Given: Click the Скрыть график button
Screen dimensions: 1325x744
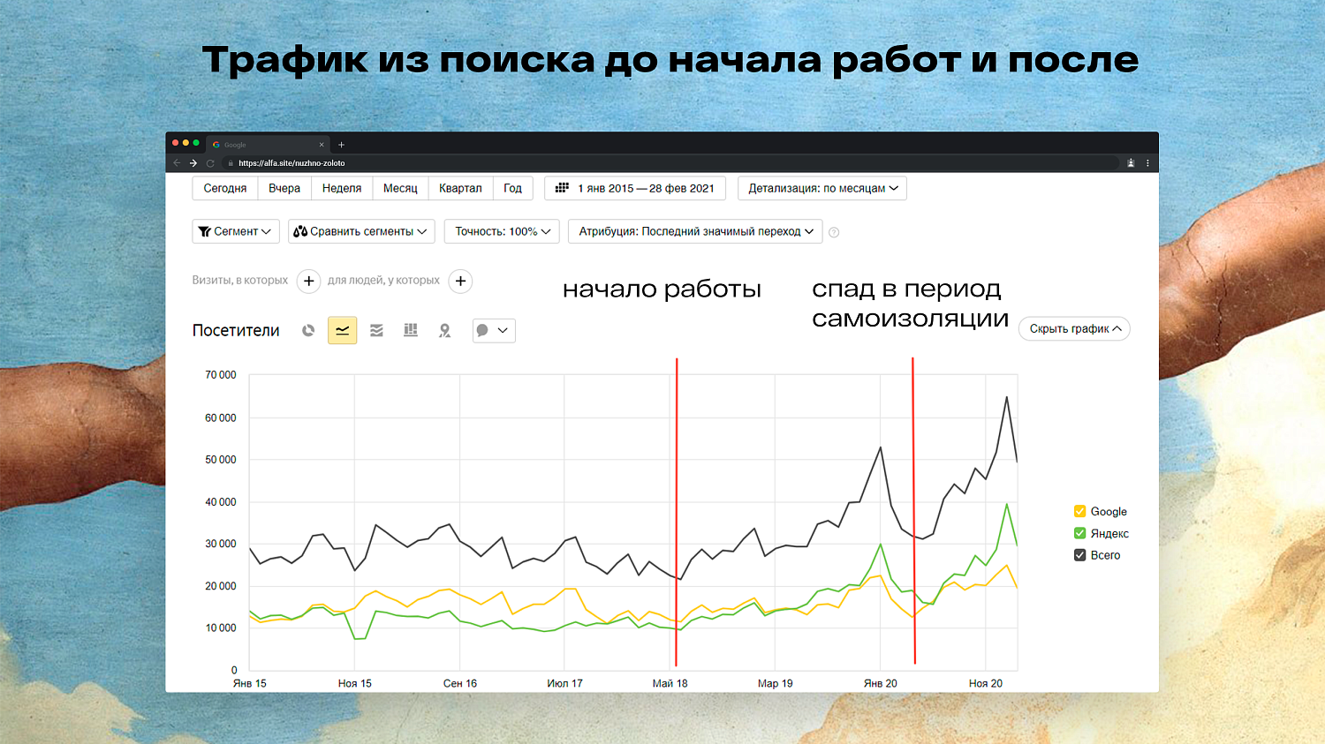Looking at the screenshot, I should tap(1073, 328).
